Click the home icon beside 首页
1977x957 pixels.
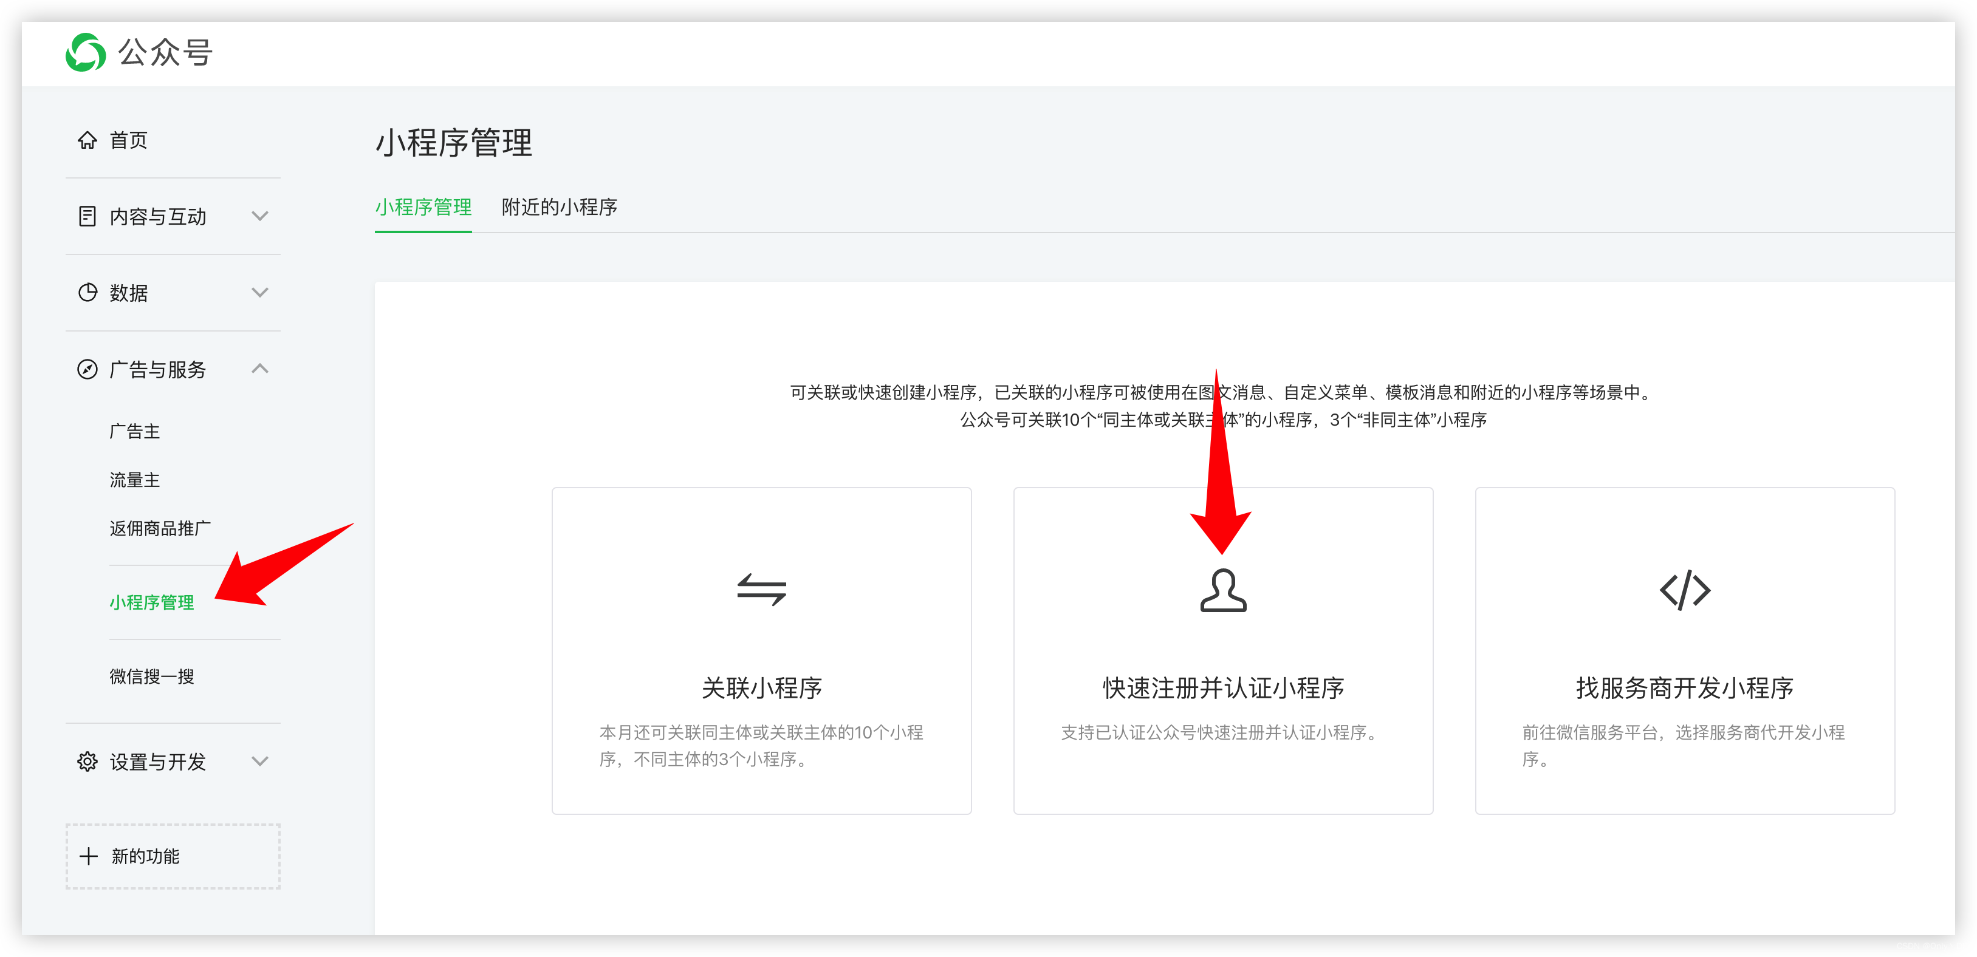(x=87, y=140)
